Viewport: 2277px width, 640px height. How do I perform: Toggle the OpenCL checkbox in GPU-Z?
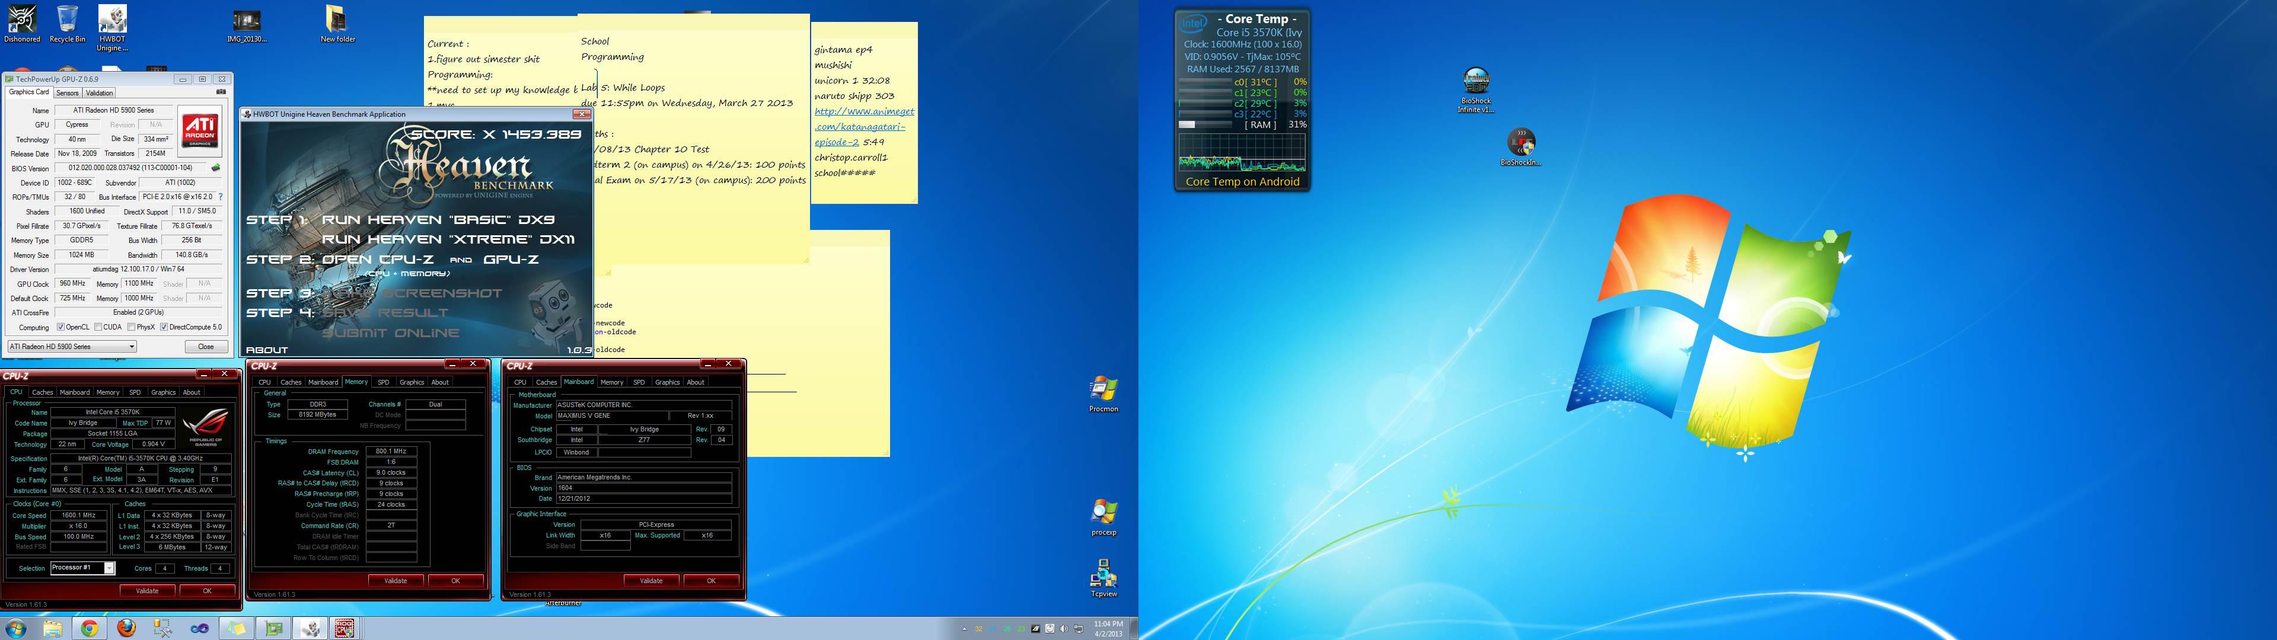61,327
